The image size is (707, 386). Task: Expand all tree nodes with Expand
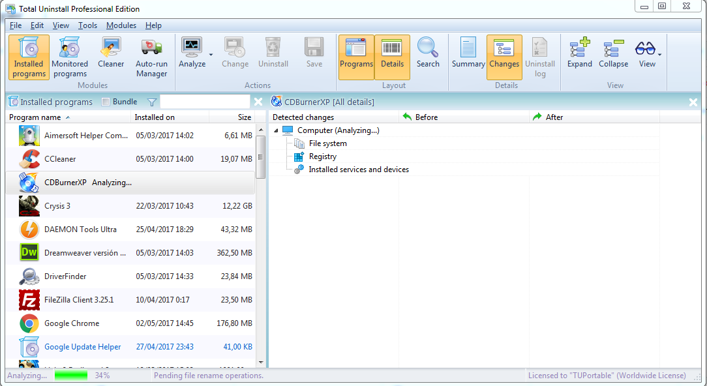pyautogui.click(x=580, y=53)
